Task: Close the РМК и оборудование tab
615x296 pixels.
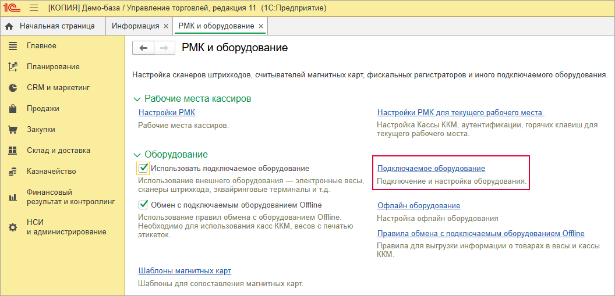Action: pos(261,26)
